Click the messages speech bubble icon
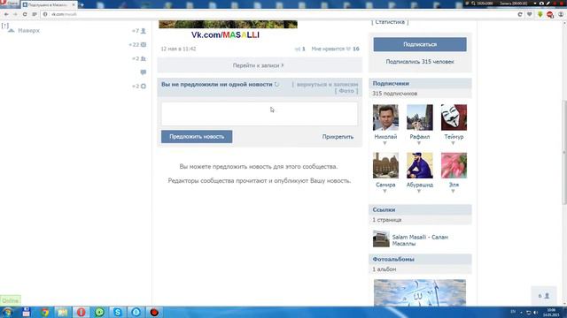Viewport: 567px width, 318px height. (x=144, y=72)
